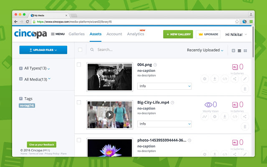
Task: Reload the page in browser
Action: click(28, 22)
